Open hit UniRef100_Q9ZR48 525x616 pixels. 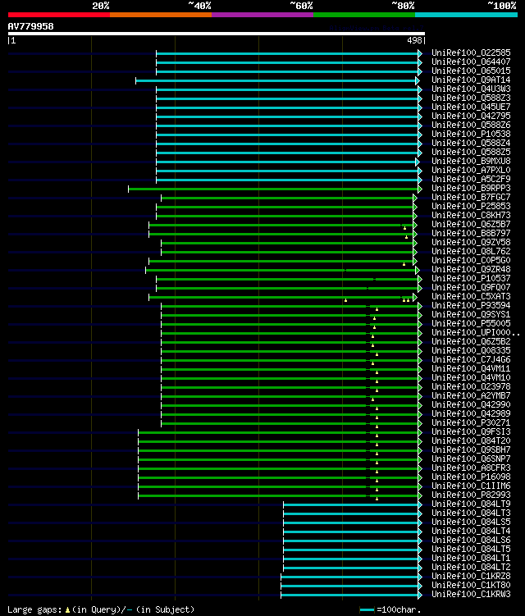pyautogui.click(x=471, y=270)
